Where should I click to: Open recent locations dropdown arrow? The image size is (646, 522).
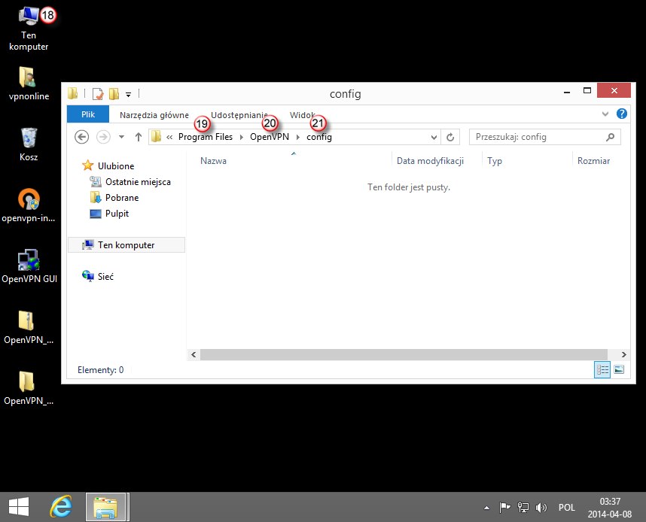[x=121, y=137]
